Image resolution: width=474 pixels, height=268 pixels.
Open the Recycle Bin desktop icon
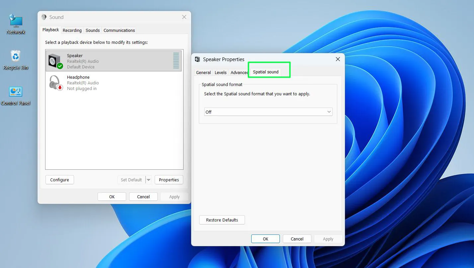tap(16, 60)
